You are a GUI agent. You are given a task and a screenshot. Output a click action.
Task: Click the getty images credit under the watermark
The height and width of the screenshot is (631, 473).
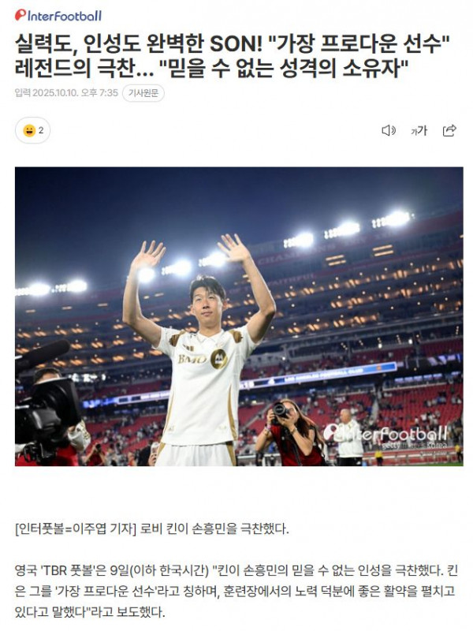[413, 446]
